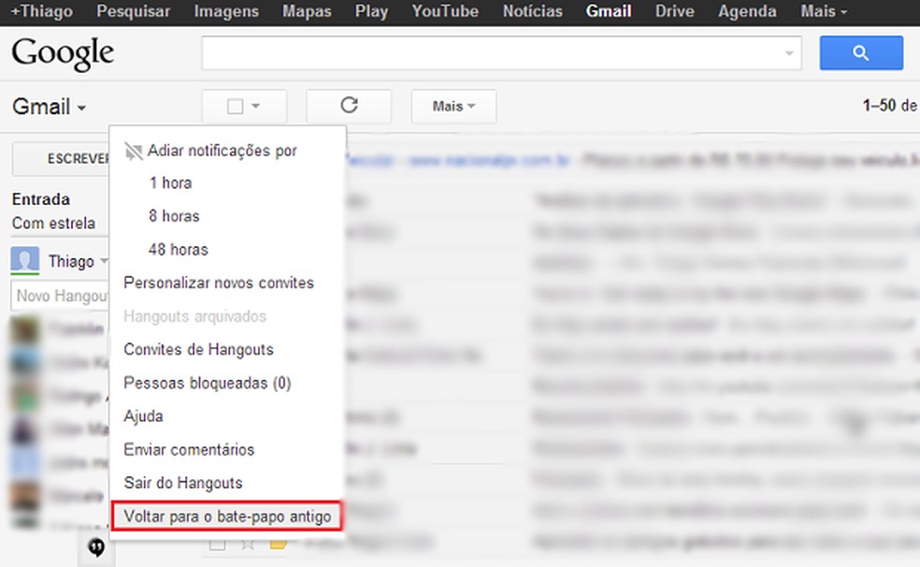Open Agenda in the top bar
920x567 pixels.
click(747, 11)
